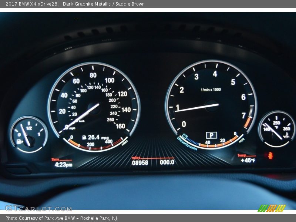Click the 26.4 mpg average consumption readout
296x222 pixels.
coord(98,137)
